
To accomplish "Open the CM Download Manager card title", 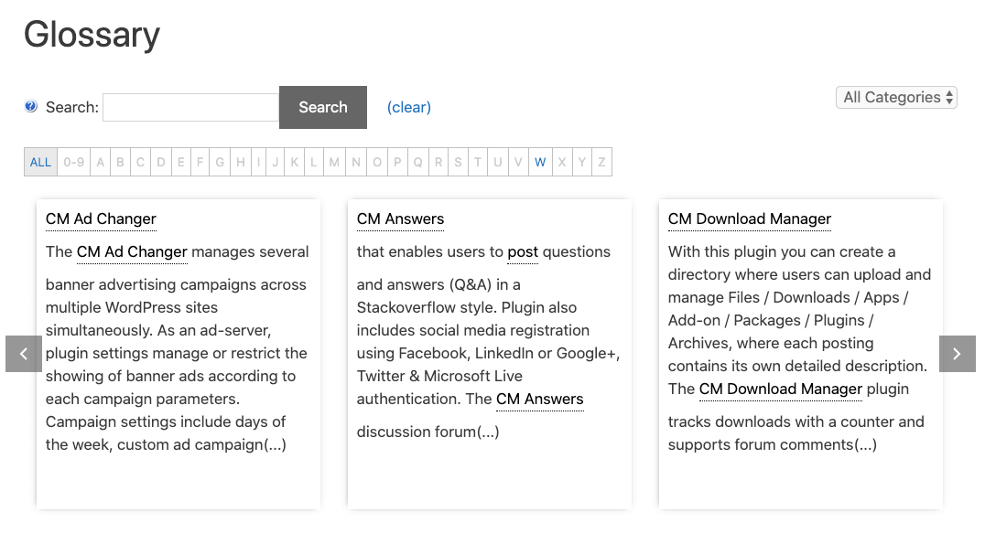I will (x=749, y=219).
